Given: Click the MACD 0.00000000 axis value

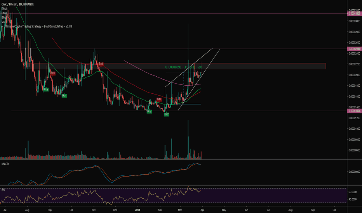Looking at the screenshot, I should pyautogui.click(x=354, y=172).
